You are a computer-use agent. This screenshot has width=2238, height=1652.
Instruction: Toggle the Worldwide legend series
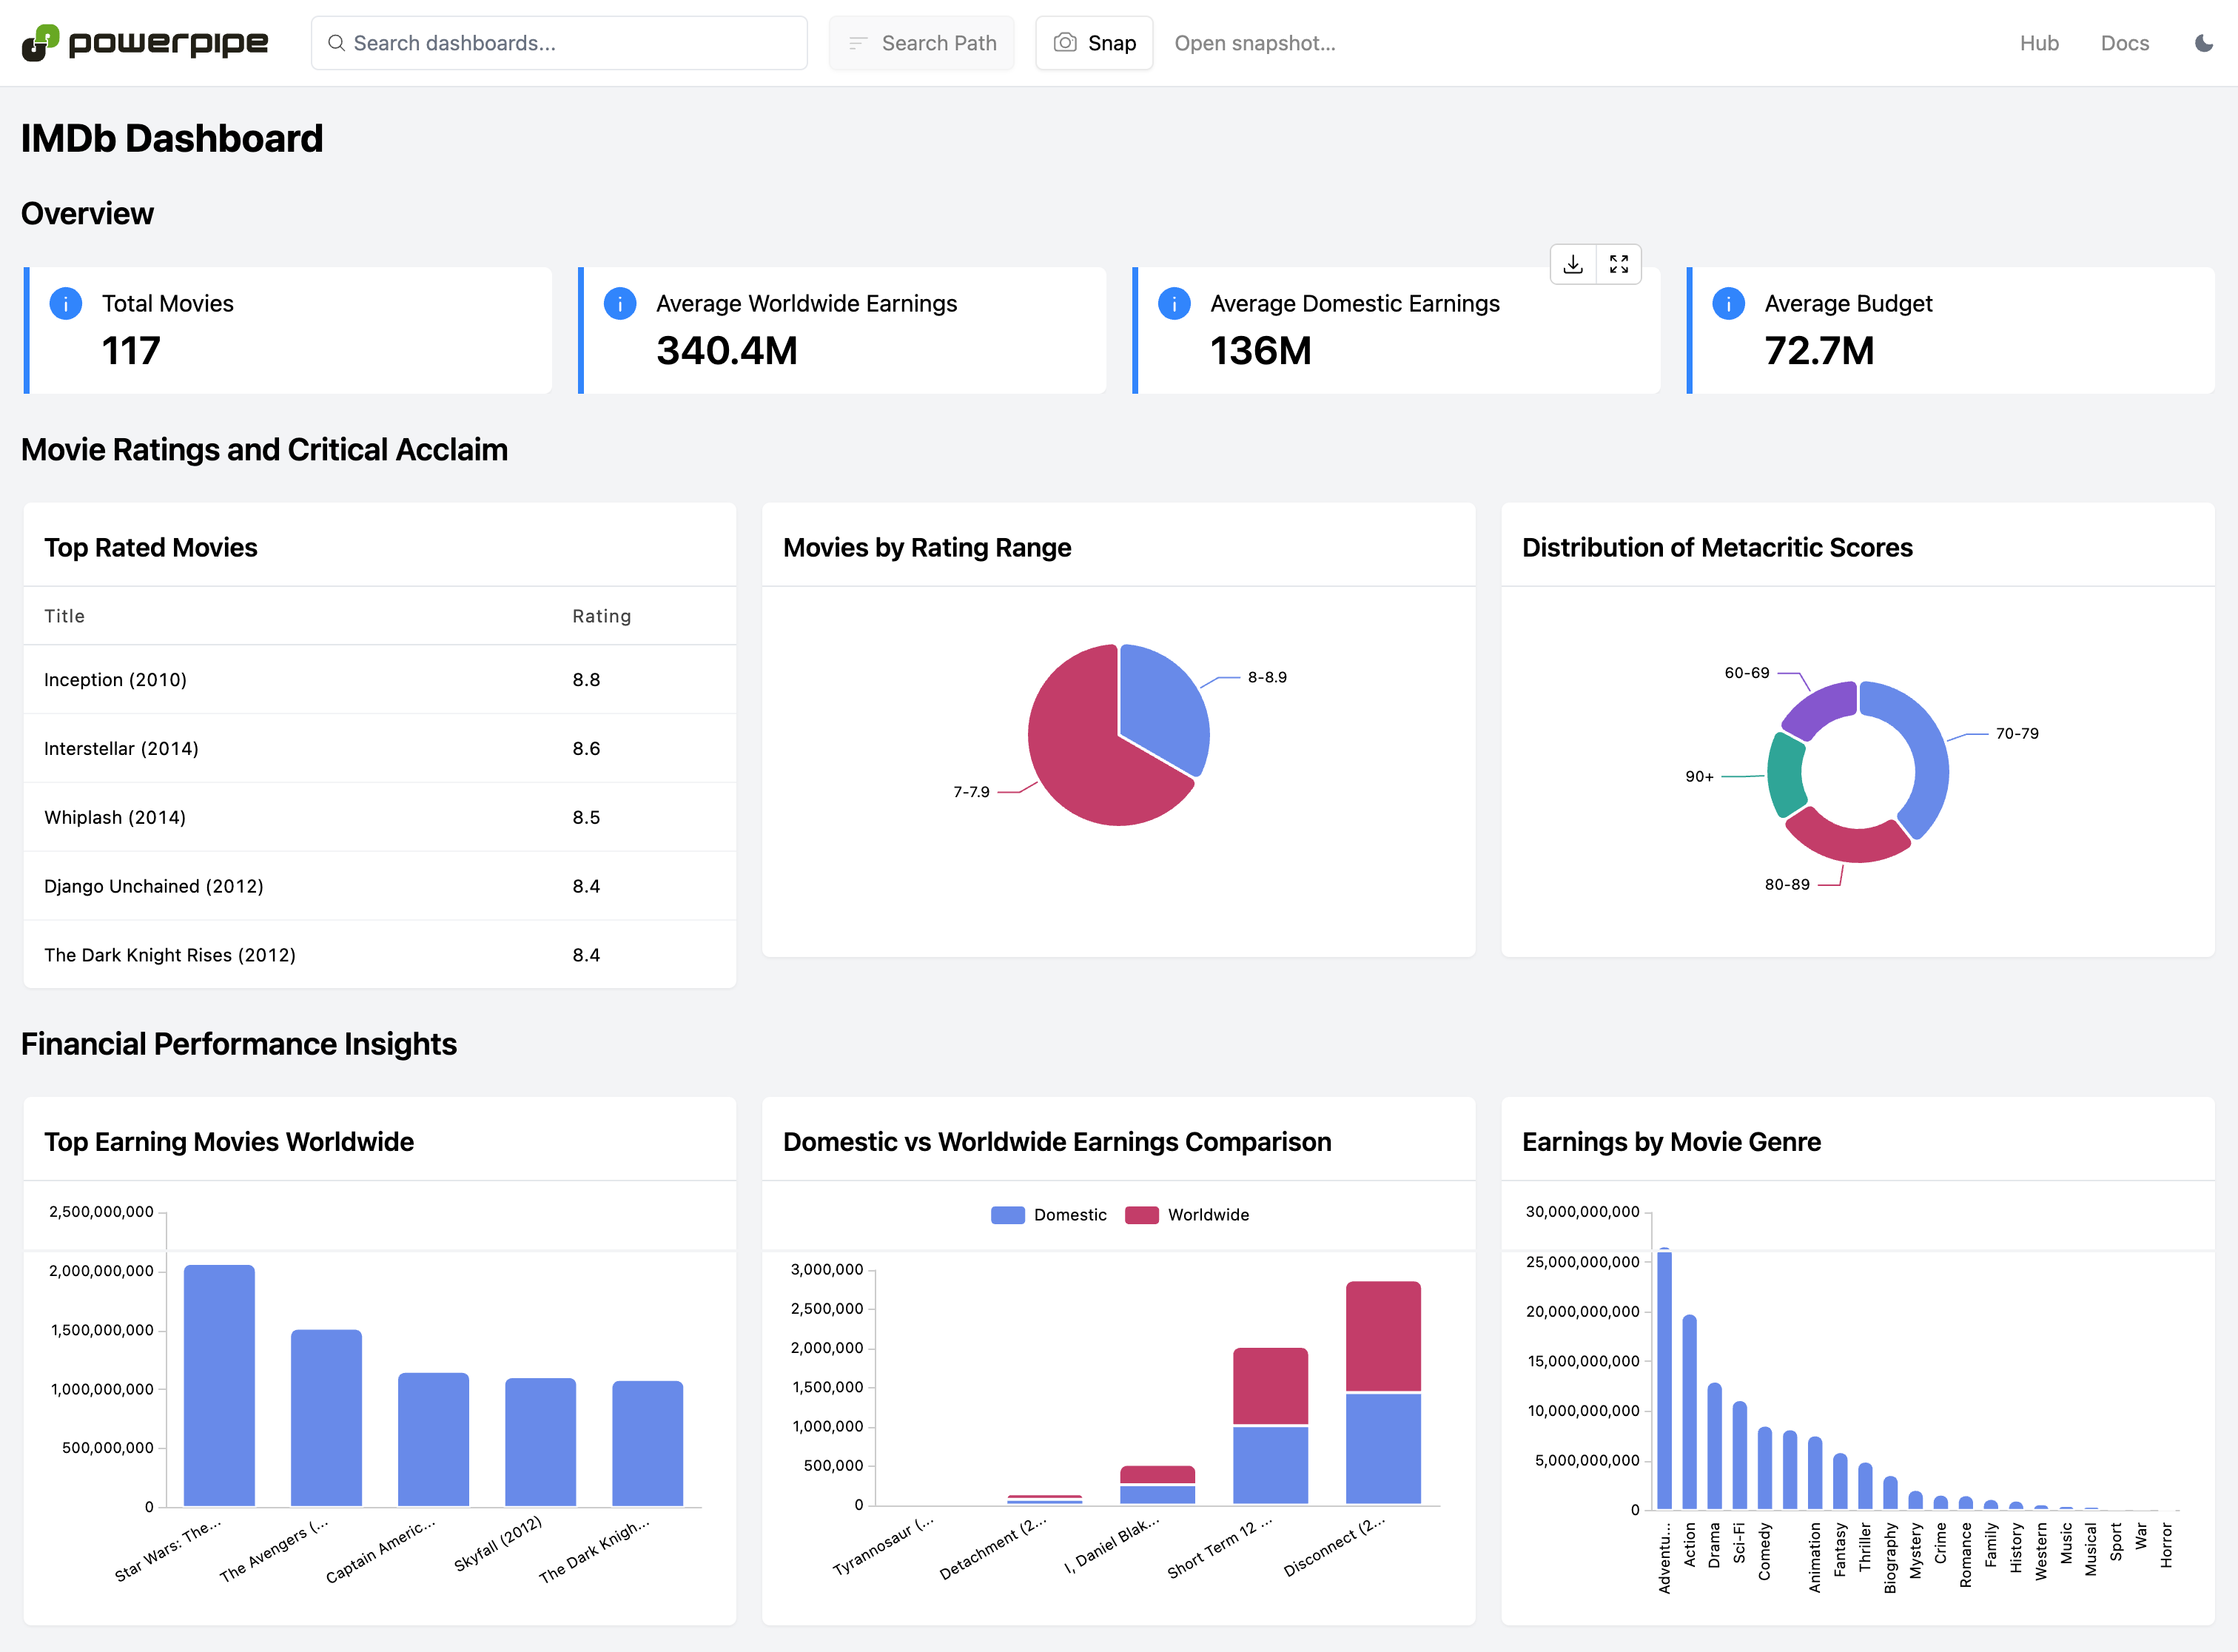point(1187,1215)
